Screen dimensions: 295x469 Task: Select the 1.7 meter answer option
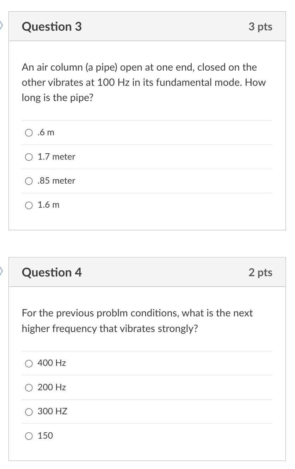(x=29, y=157)
